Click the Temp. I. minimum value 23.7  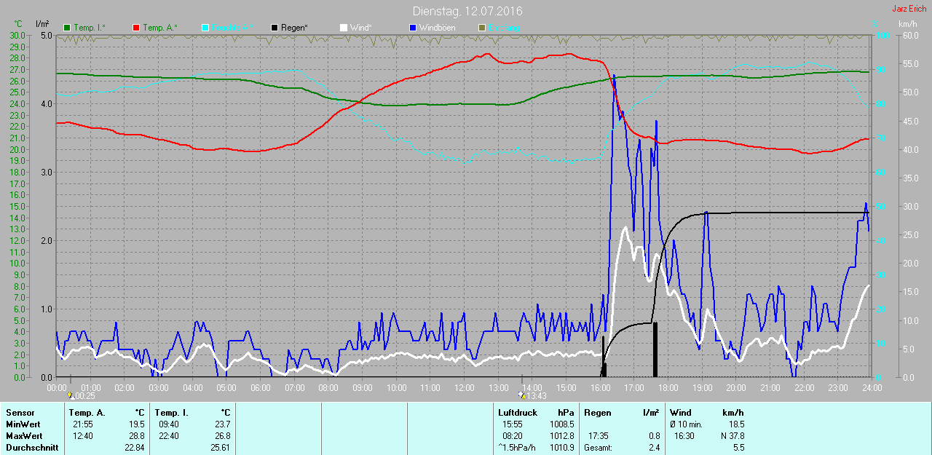[221, 424]
